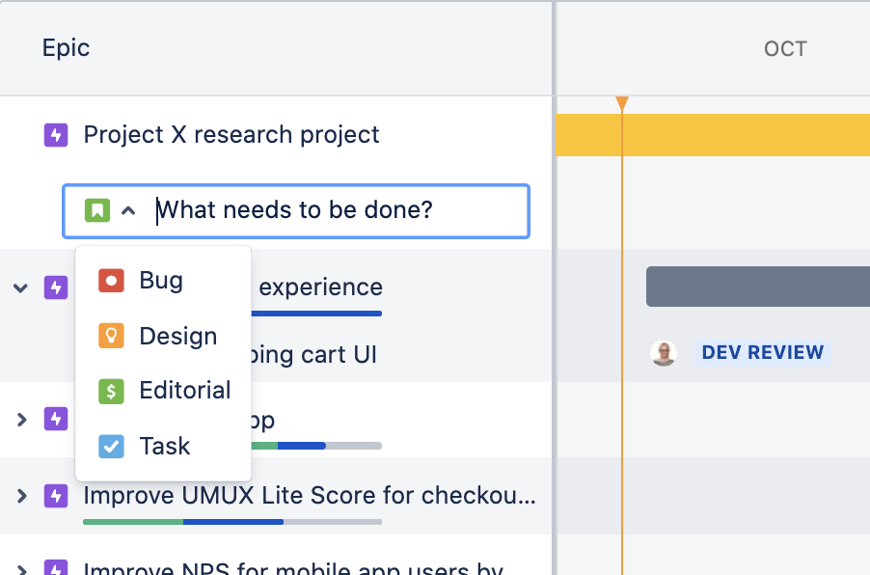
Task: Click the assignee avatar next to DEV REVIEW
Action: (665, 353)
